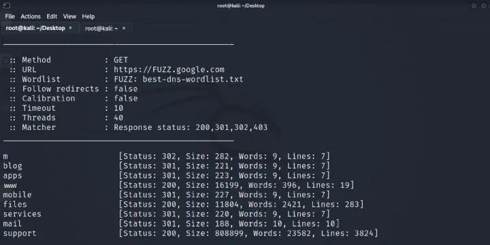Image resolution: width=490 pixels, height=245 pixels.
Task: Click the result row support
Action: tap(191, 233)
